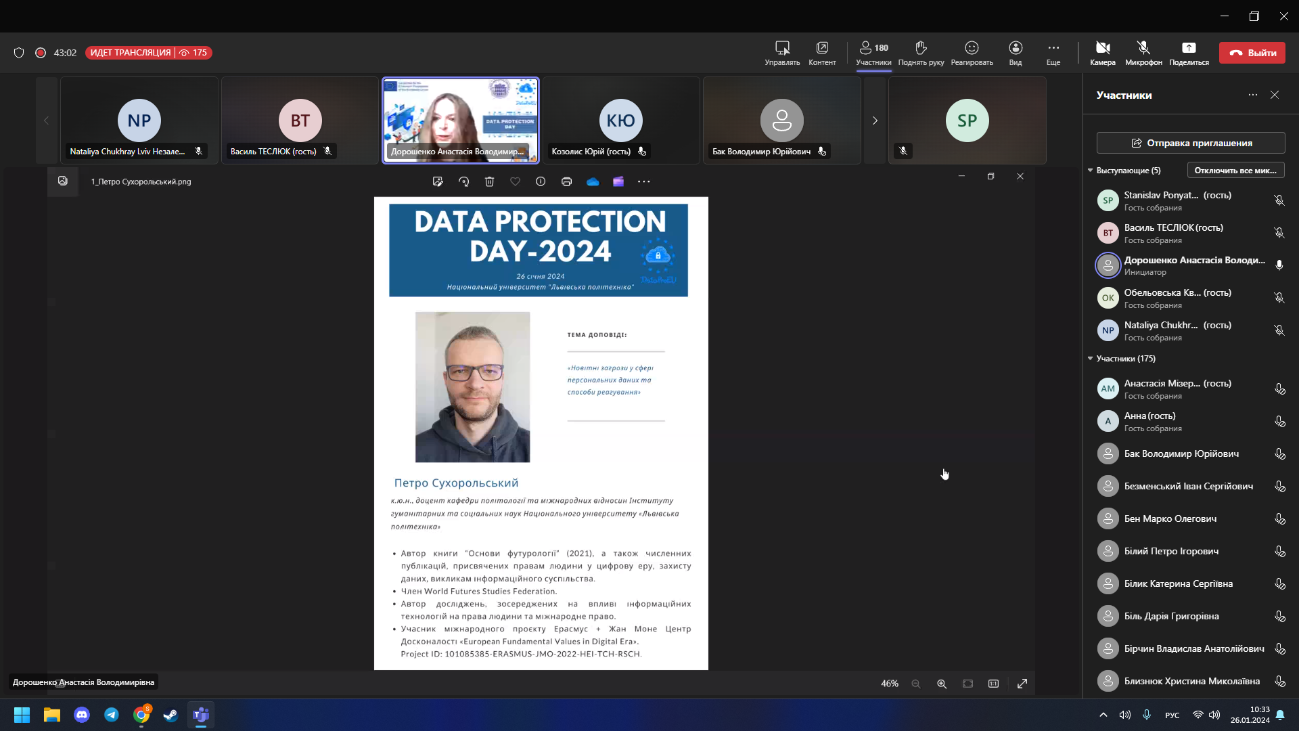The width and height of the screenshot is (1299, 731).
Task: Open the Вид view menu
Action: click(x=1015, y=48)
